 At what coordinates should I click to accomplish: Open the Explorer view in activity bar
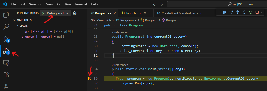click(x=6, y=15)
